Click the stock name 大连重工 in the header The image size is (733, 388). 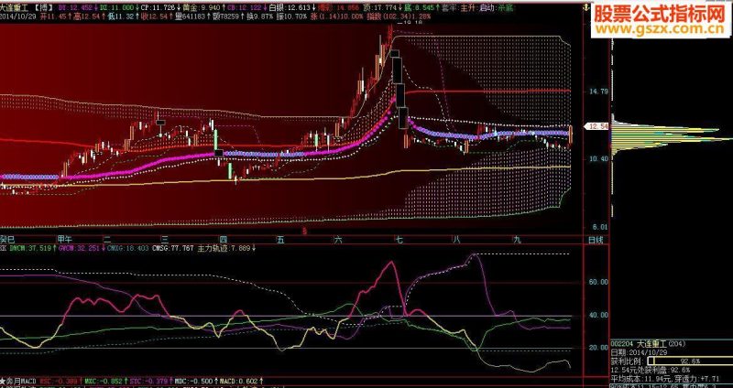point(13,7)
